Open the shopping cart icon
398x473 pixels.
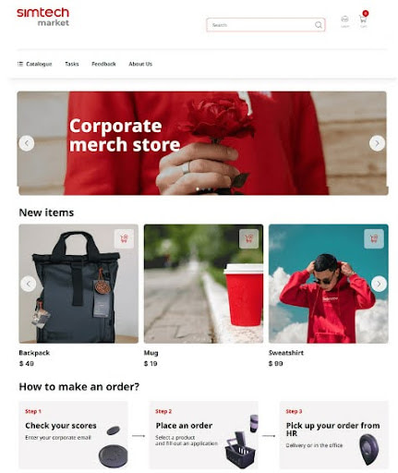pos(363,19)
